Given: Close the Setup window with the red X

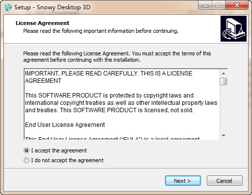Looking at the screenshot, I should pos(237,5).
